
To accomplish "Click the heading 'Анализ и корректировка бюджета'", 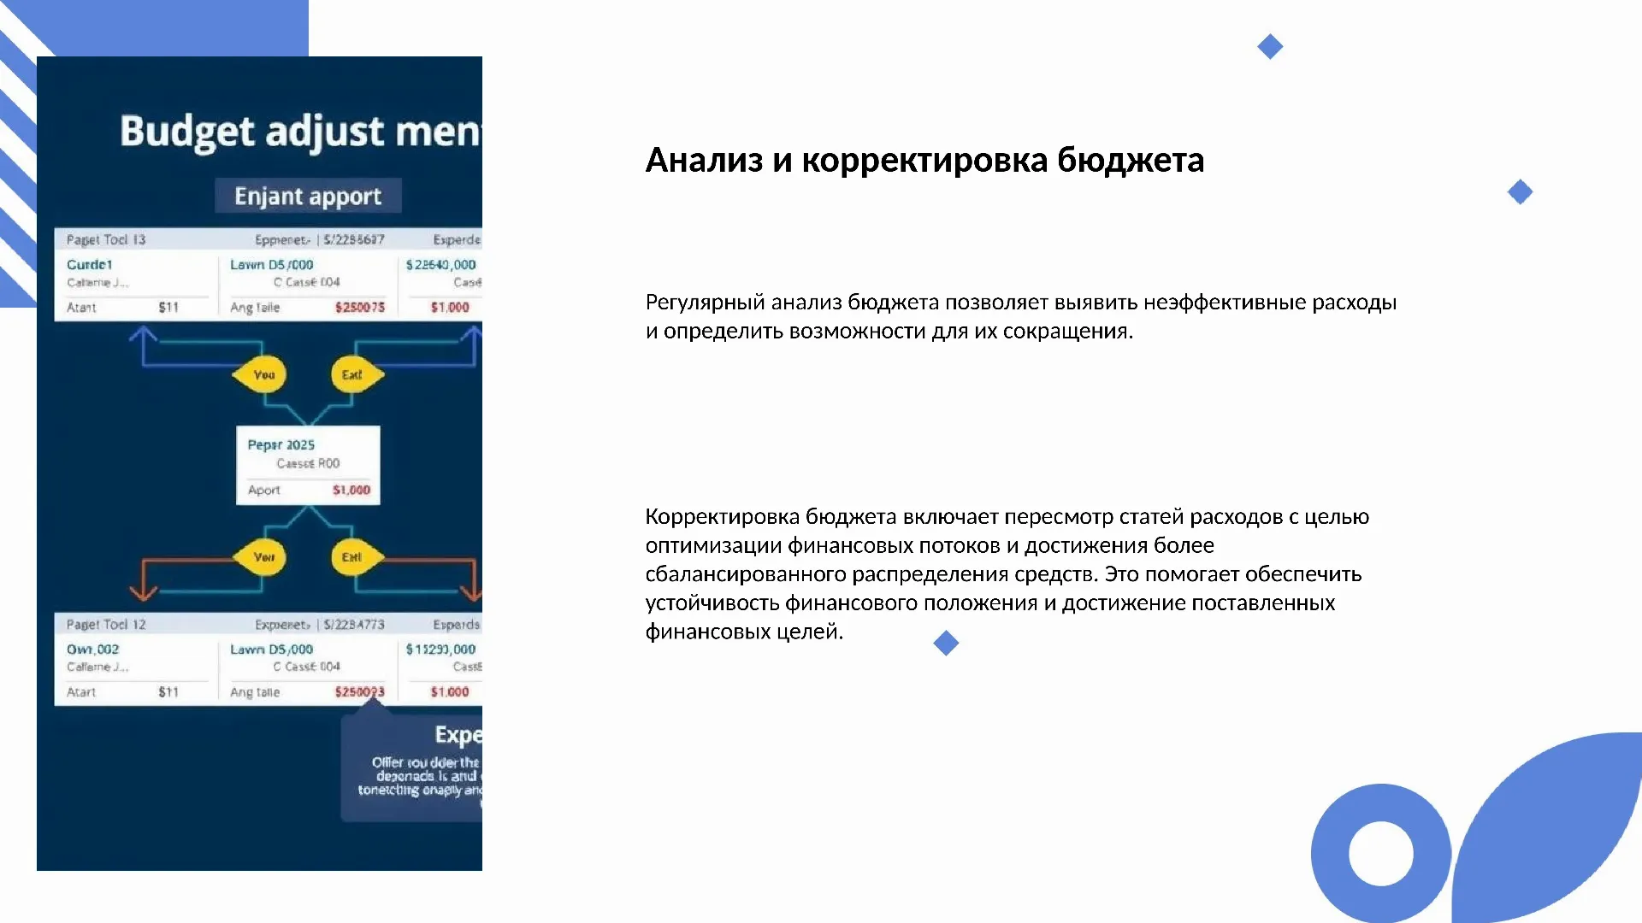I will tap(924, 161).
